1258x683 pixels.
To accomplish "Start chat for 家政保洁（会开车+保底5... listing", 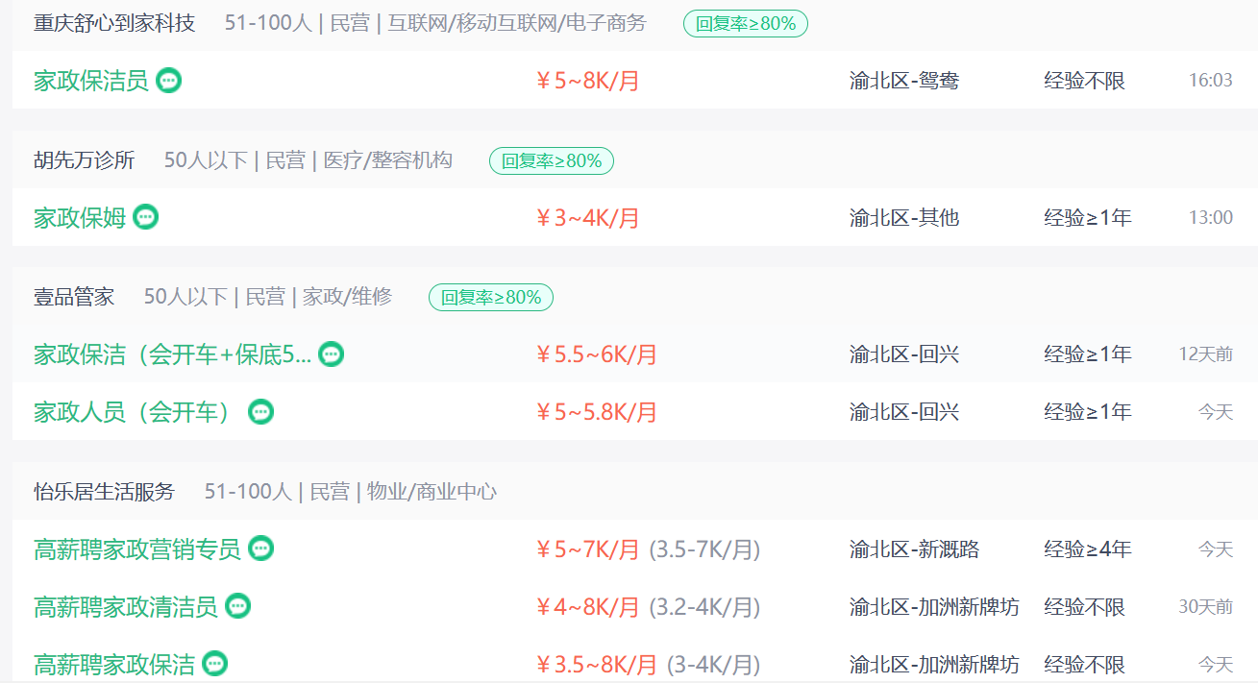I will tap(332, 354).
